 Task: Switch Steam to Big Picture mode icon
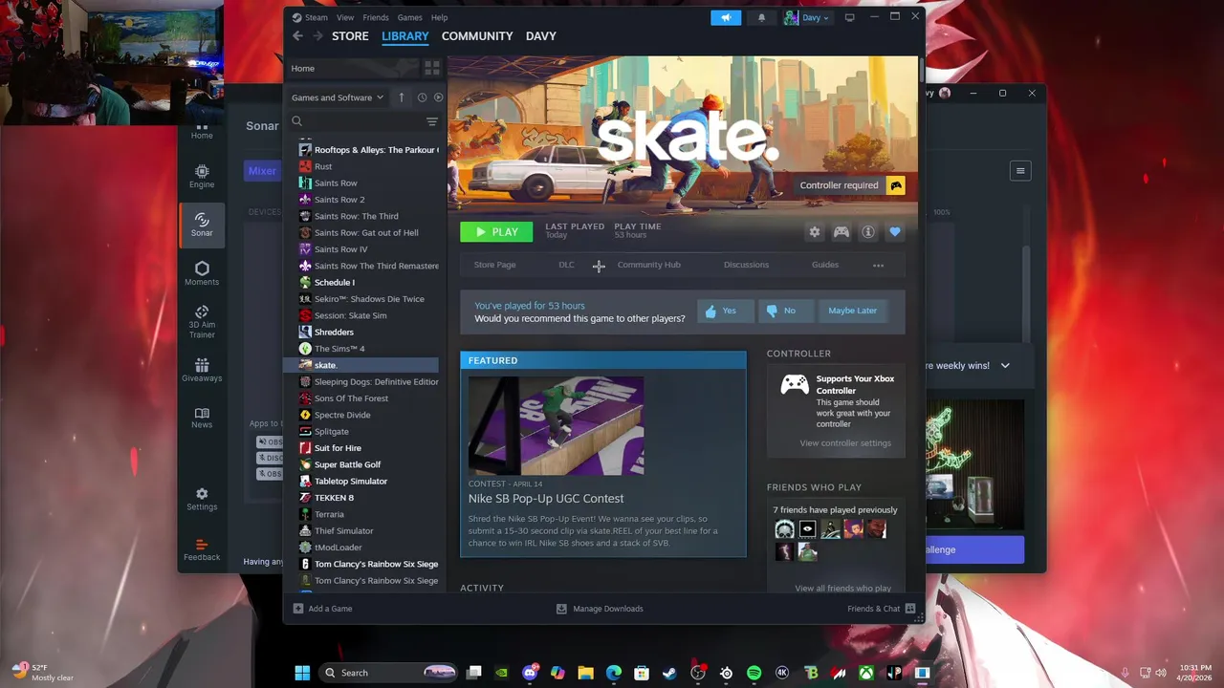(x=849, y=17)
